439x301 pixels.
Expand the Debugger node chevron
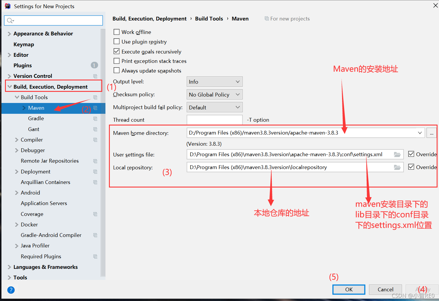point(17,150)
